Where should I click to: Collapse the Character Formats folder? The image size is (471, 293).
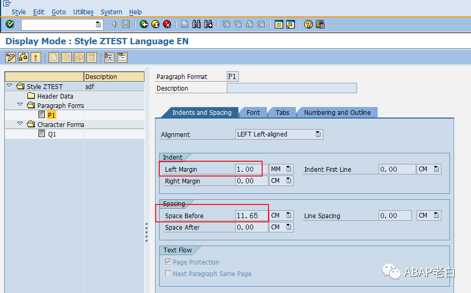pyautogui.click(x=20, y=124)
